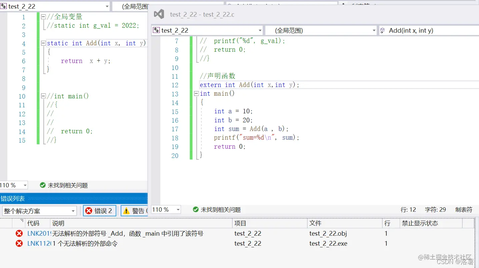Click line number 20 in front editor
Screen dimensions: 479x268
point(175,156)
